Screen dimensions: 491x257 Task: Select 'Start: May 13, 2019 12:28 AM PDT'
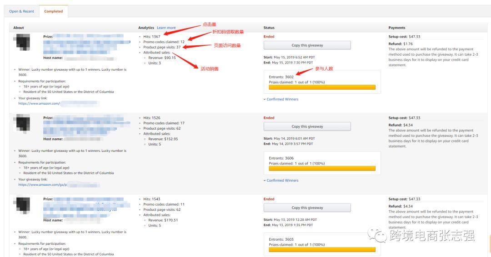click(290, 219)
